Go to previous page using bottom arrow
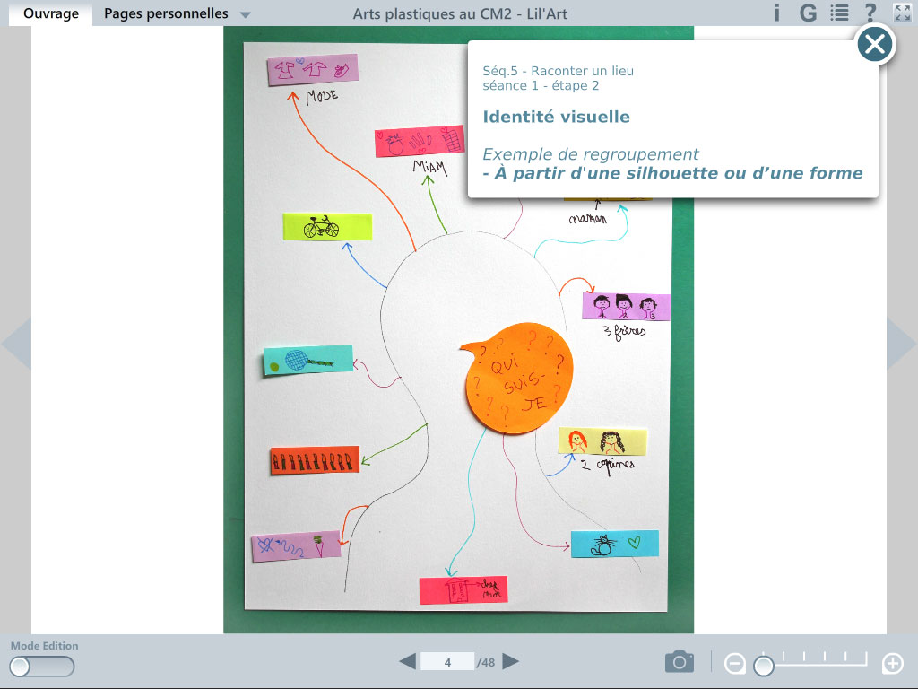918x689 pixels. (x=407, y=662)
